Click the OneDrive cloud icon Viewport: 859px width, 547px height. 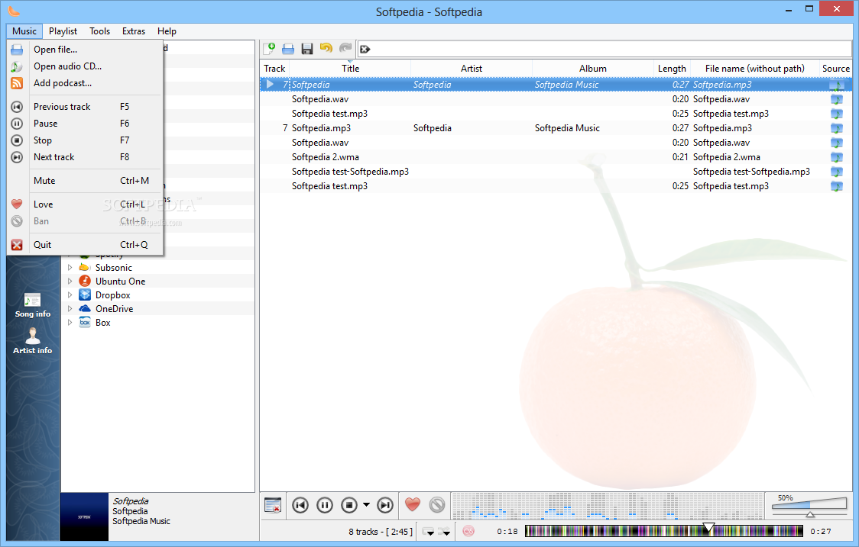84,308
